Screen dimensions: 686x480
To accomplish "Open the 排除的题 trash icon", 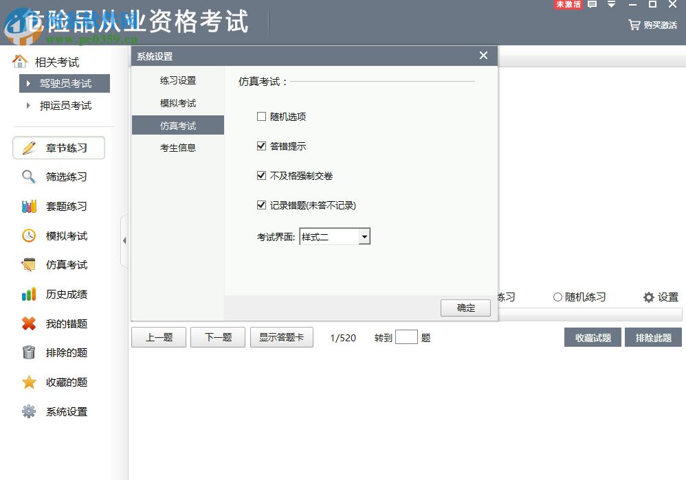I will click(28, 352).
